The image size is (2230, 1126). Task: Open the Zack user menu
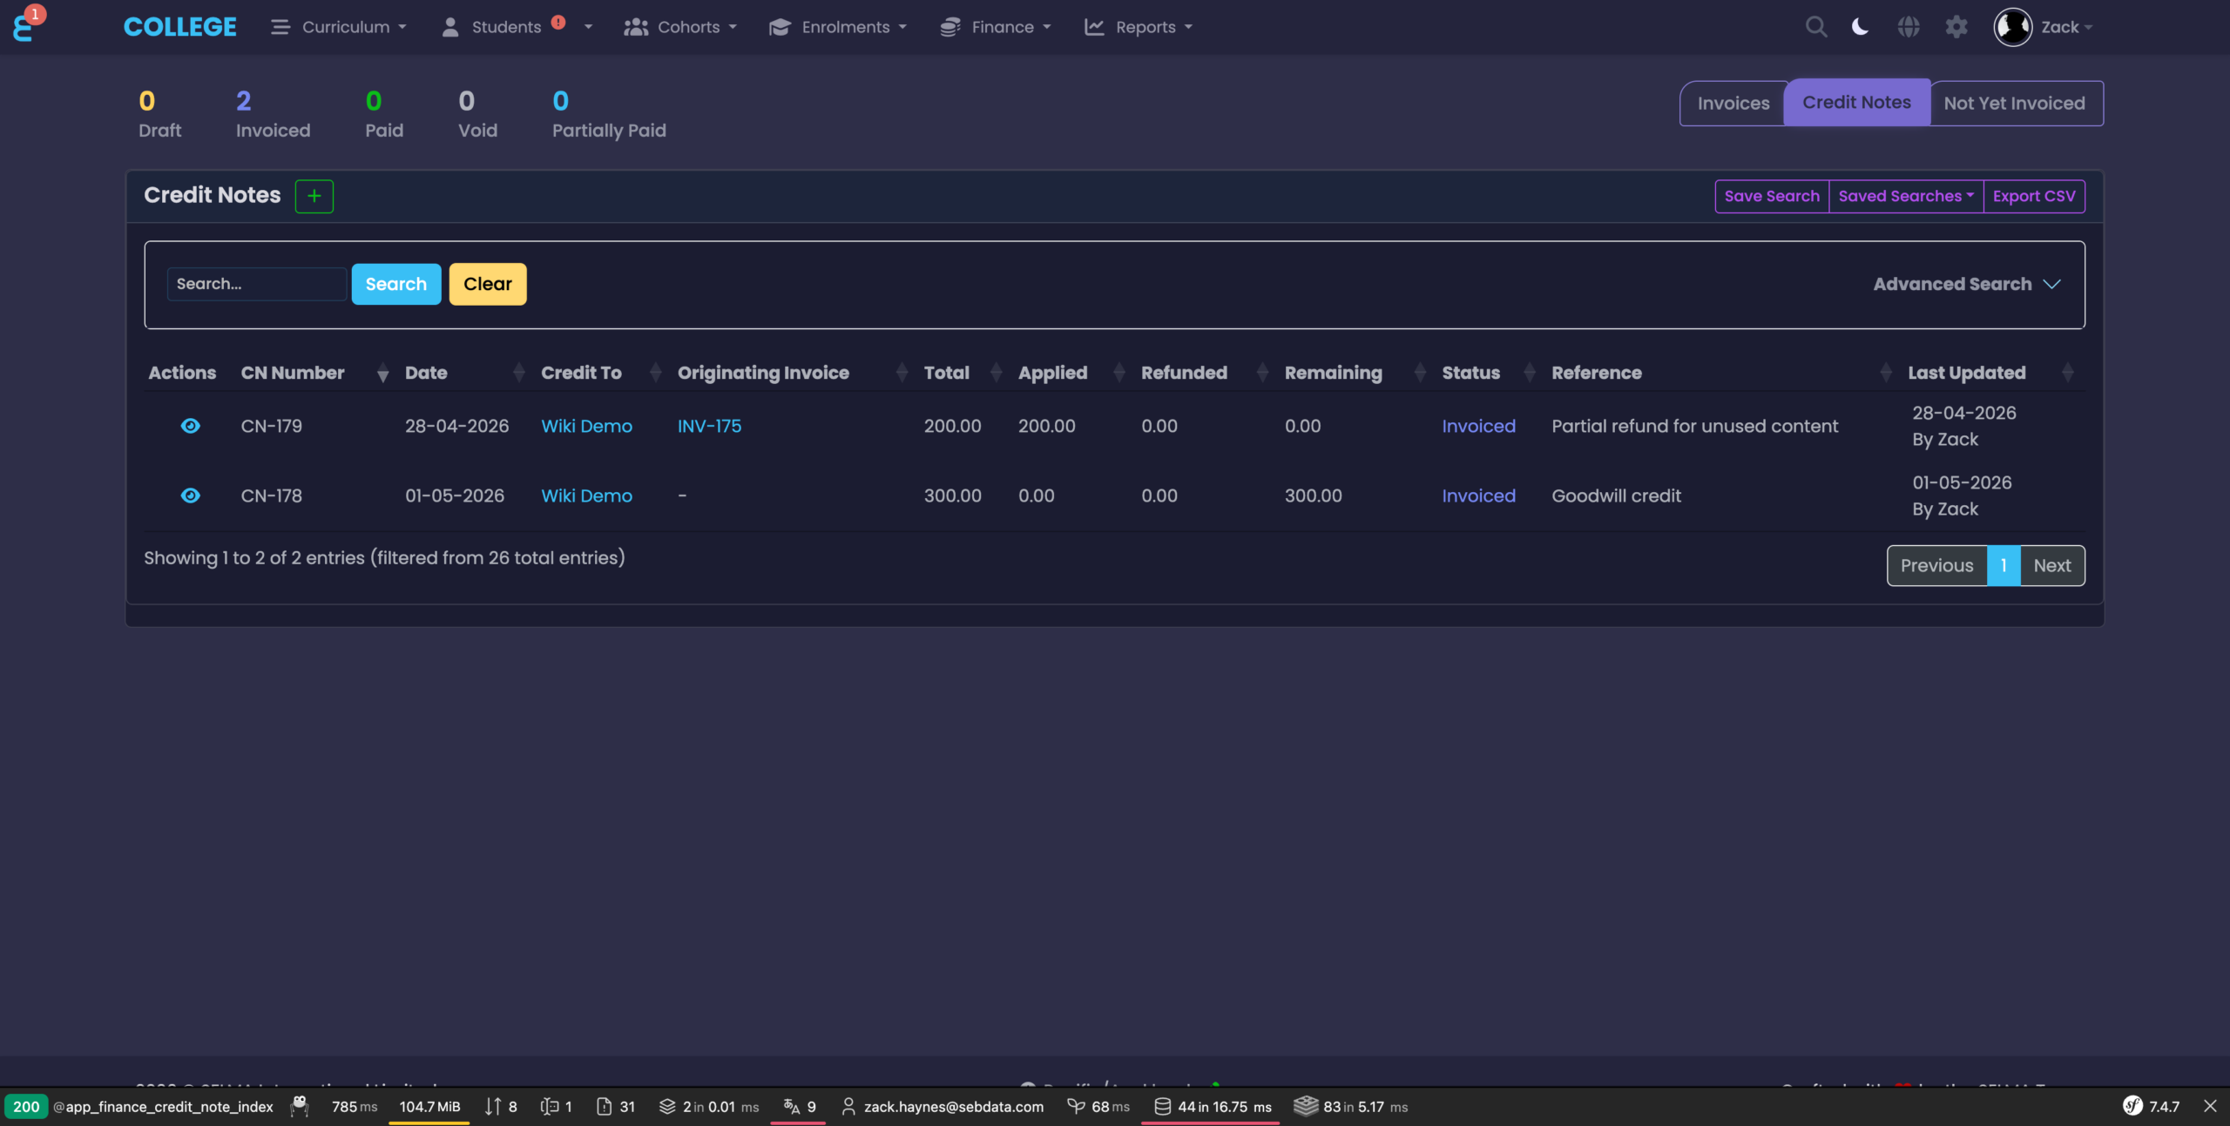(2044, 27)
